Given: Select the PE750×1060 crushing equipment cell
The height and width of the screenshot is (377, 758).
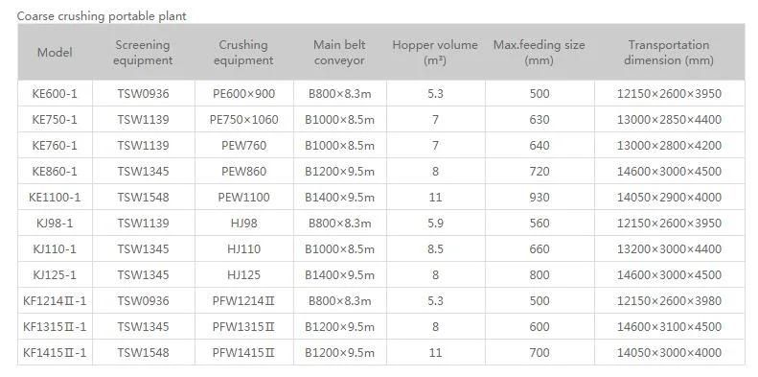Looking at the screenshot, I should [x=243, y=120].
